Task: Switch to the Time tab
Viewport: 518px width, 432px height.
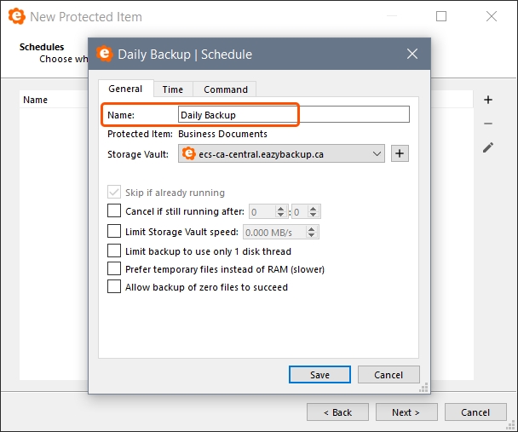Action: pyautogui.click(x=173, y=89)
